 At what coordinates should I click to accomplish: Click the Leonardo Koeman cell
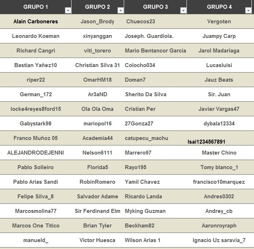[x=36, y=36]
